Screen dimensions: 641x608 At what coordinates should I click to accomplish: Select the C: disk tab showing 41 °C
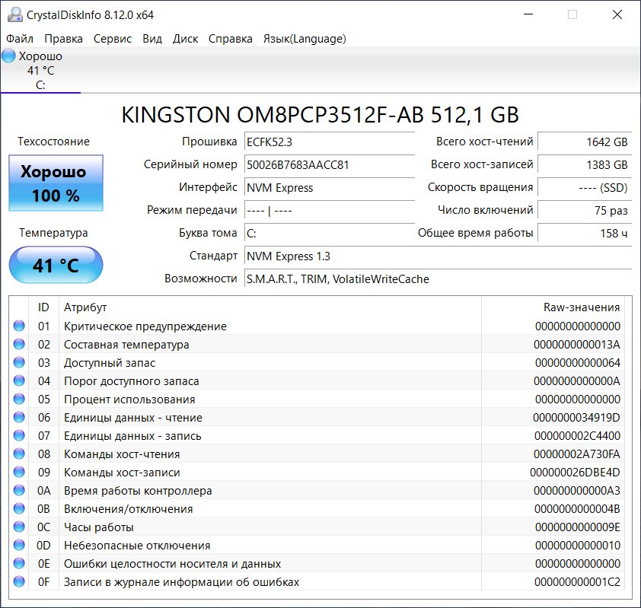click(40, 70)
